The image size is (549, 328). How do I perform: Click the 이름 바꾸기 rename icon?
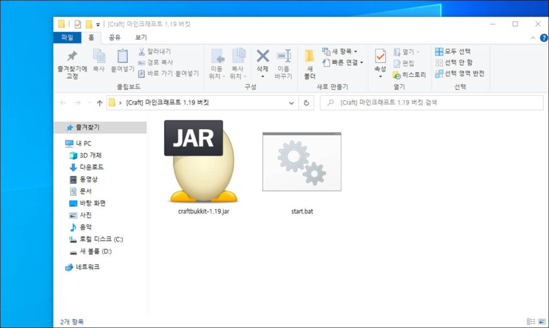point(284,56)
